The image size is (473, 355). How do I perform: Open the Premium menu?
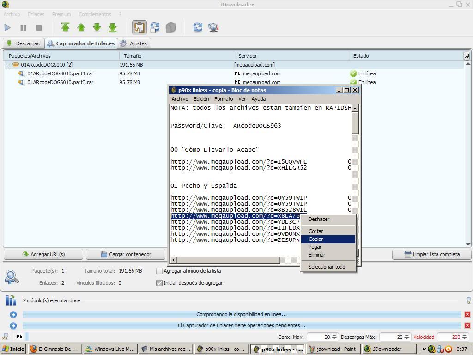point(61,14)
